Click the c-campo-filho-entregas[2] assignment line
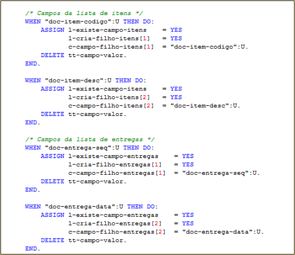Viewport: 295px width, 255px height. point(166,232)
